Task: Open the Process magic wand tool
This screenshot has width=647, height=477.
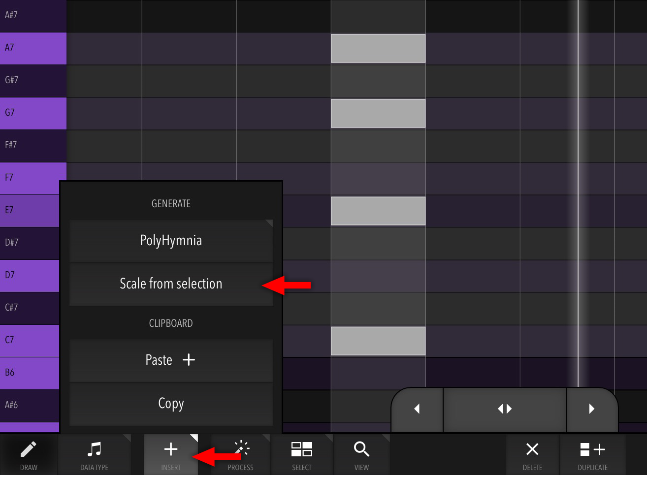Action: pyautogui.click(x=241, y=455)
